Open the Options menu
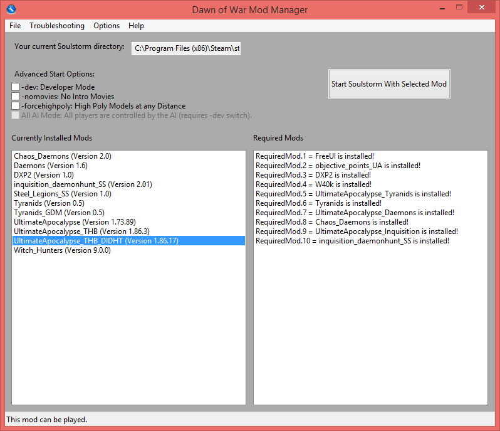The width and height of the screenshot is (500, 431). pos(107,26)
